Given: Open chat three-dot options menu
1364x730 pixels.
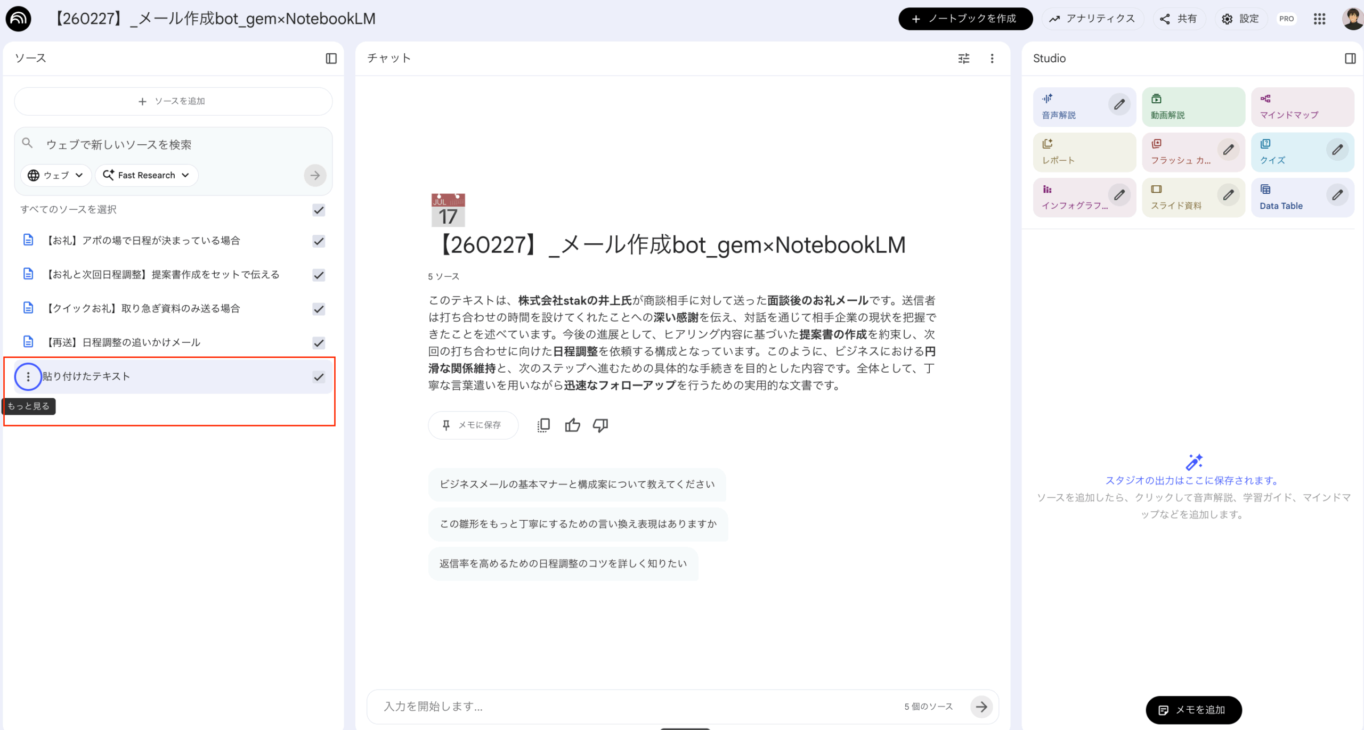Looking at the screenshot, I should tap(992, 59).
